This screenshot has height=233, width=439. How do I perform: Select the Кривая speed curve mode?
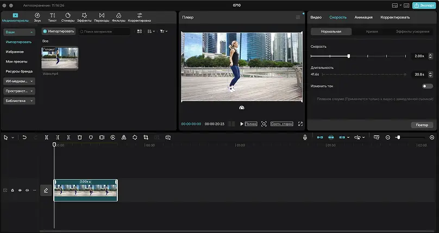372,32
